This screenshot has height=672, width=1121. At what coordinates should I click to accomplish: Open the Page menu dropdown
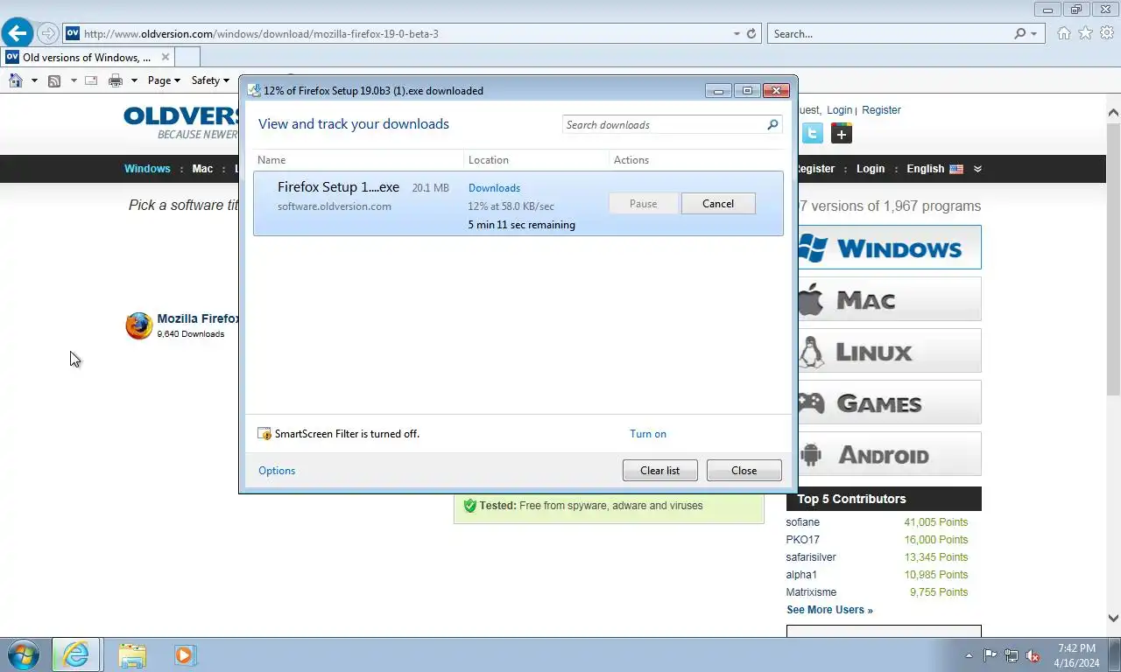[x=164, y=80]
